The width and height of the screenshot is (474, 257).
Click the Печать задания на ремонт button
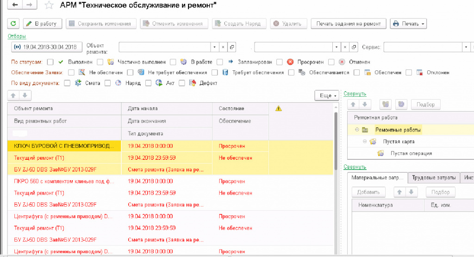click(349, 24)
